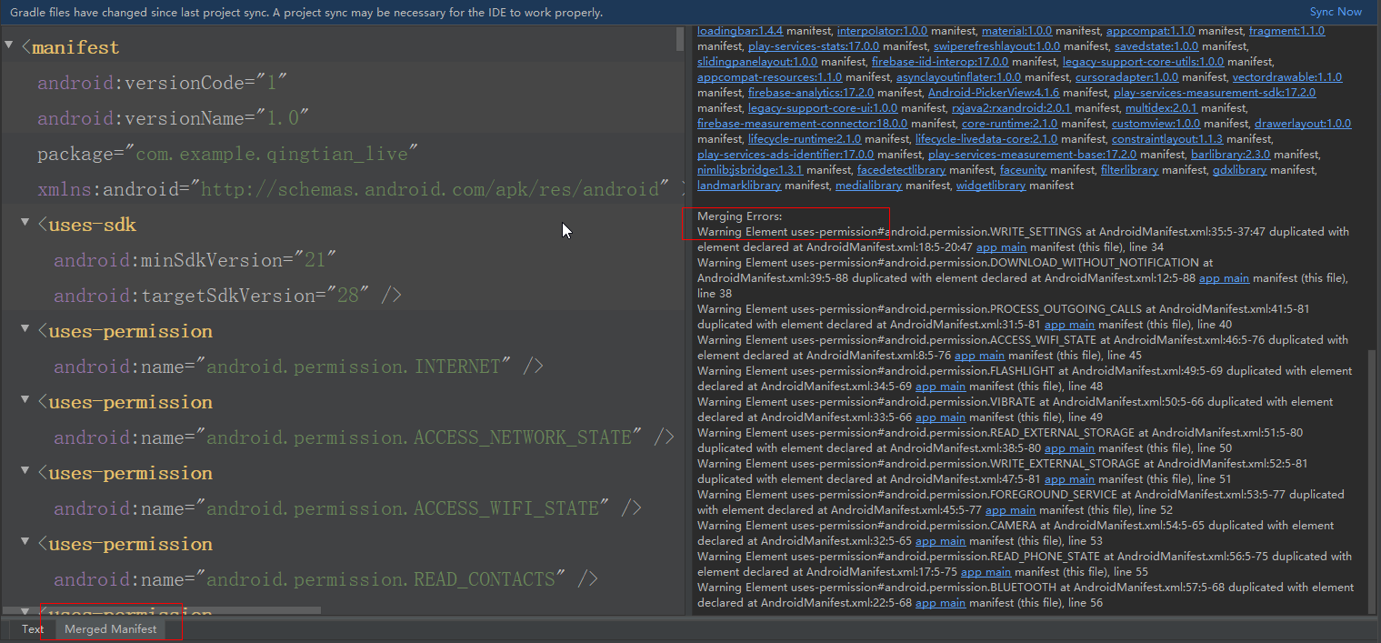Switch to the Merged Manifest tab
Viewport: 1381px width, 643px height.
tap(110, 628)
